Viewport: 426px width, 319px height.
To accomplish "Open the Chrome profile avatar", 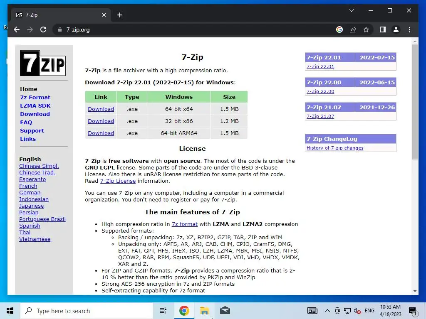I will pyautogui.click(x=396, y=29).
